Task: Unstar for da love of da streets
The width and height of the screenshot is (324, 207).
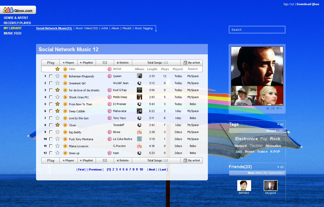Action: 58,90
